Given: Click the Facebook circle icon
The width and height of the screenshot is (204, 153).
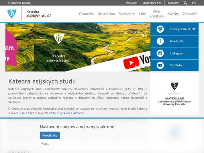Looking at the screenshot, I should pos(160,41).
